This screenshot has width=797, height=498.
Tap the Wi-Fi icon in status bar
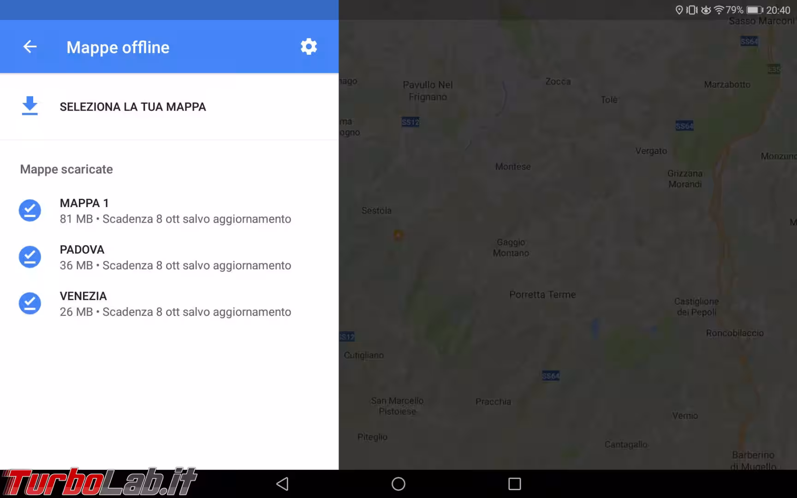pyautogui.click(x=719, y=10)
